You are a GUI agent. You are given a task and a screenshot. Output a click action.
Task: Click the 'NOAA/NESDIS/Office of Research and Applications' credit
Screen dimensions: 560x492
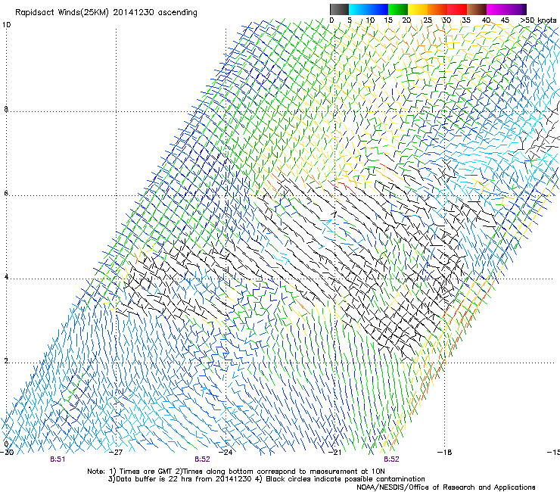click(446, 487)
